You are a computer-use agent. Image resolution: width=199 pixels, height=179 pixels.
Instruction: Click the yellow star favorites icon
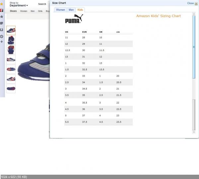[2, 4]
